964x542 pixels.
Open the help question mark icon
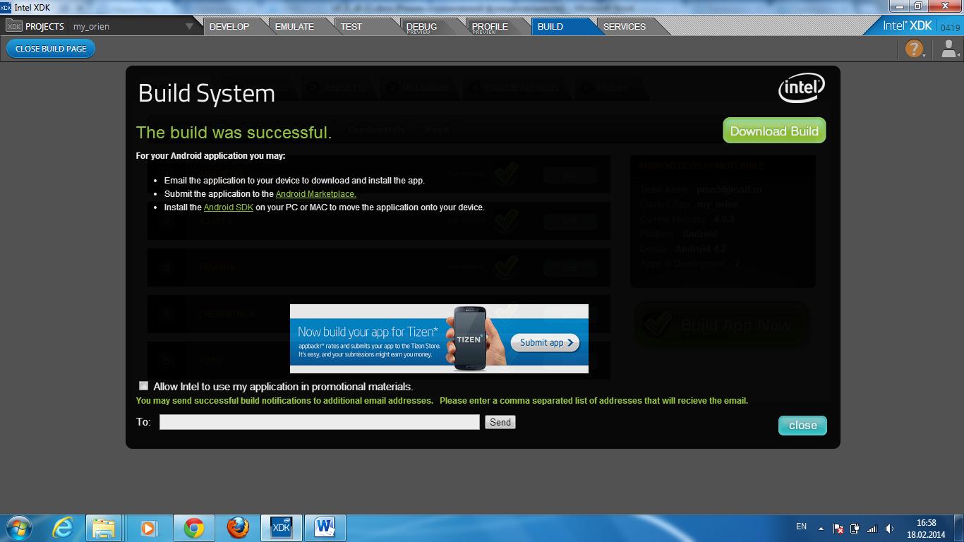[914, 49]
